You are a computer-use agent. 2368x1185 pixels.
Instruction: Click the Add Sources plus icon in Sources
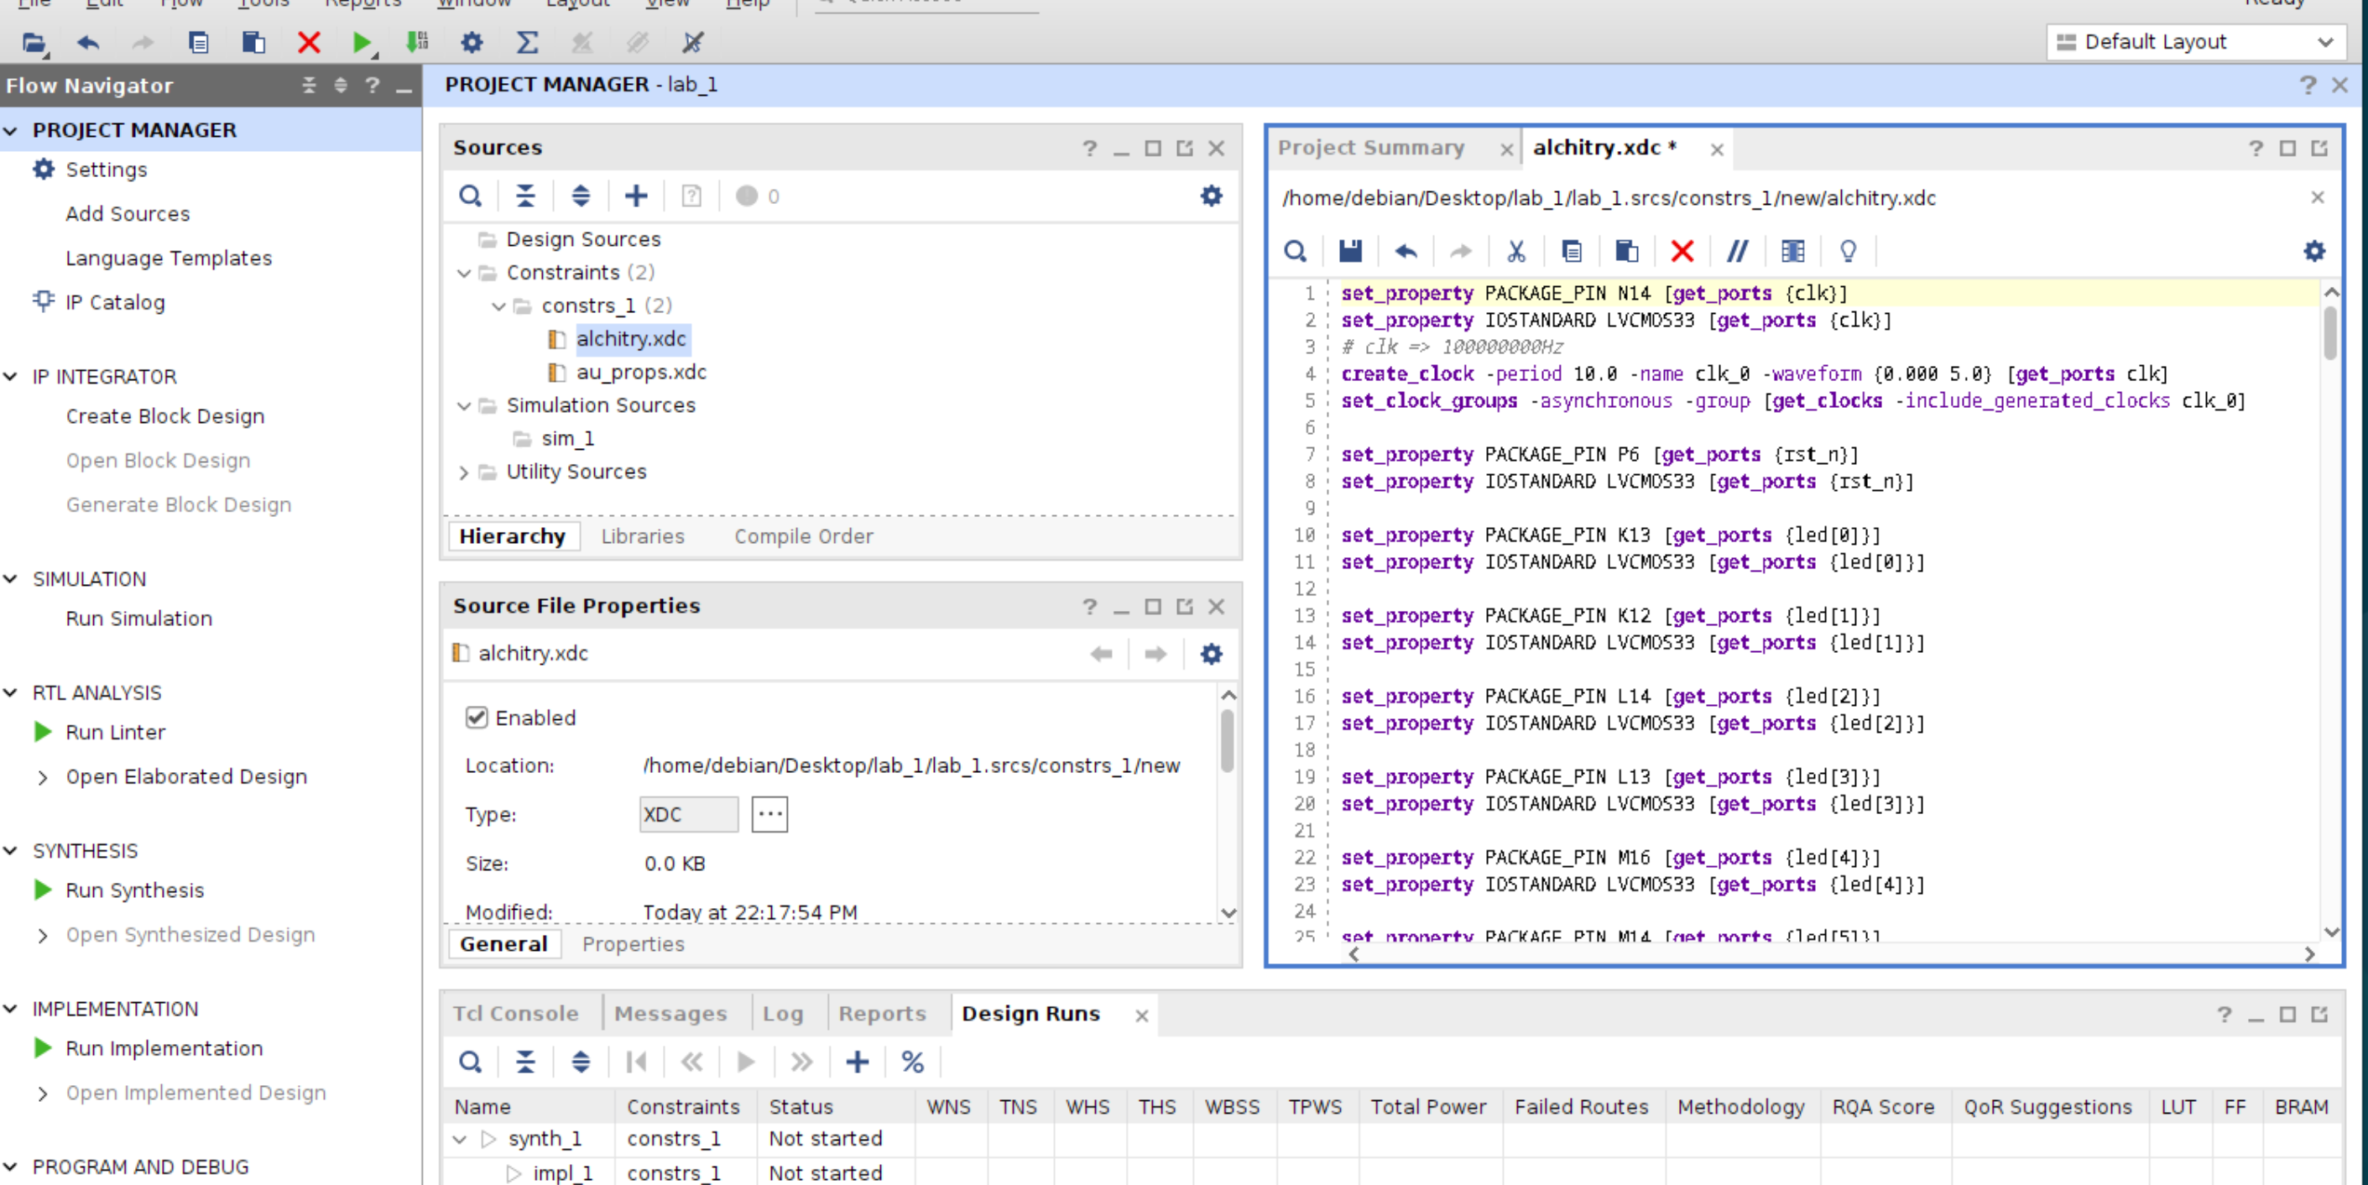635,196
